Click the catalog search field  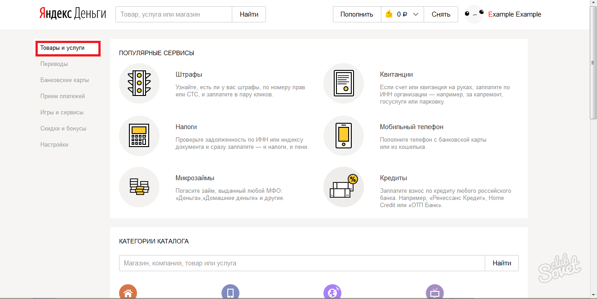[301, 263]
